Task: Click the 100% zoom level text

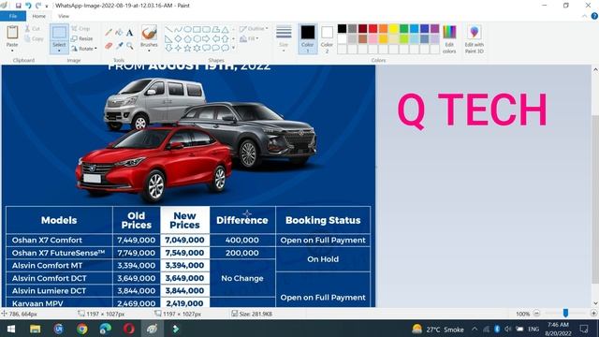Action: pyautogui.click(x=522, y=314)
